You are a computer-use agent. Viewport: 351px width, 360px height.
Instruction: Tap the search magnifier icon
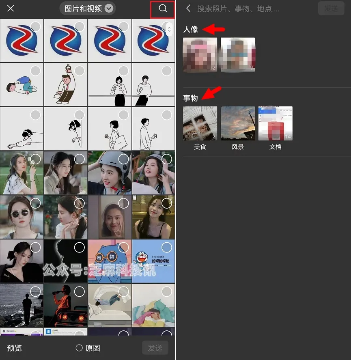coord(163,9)
